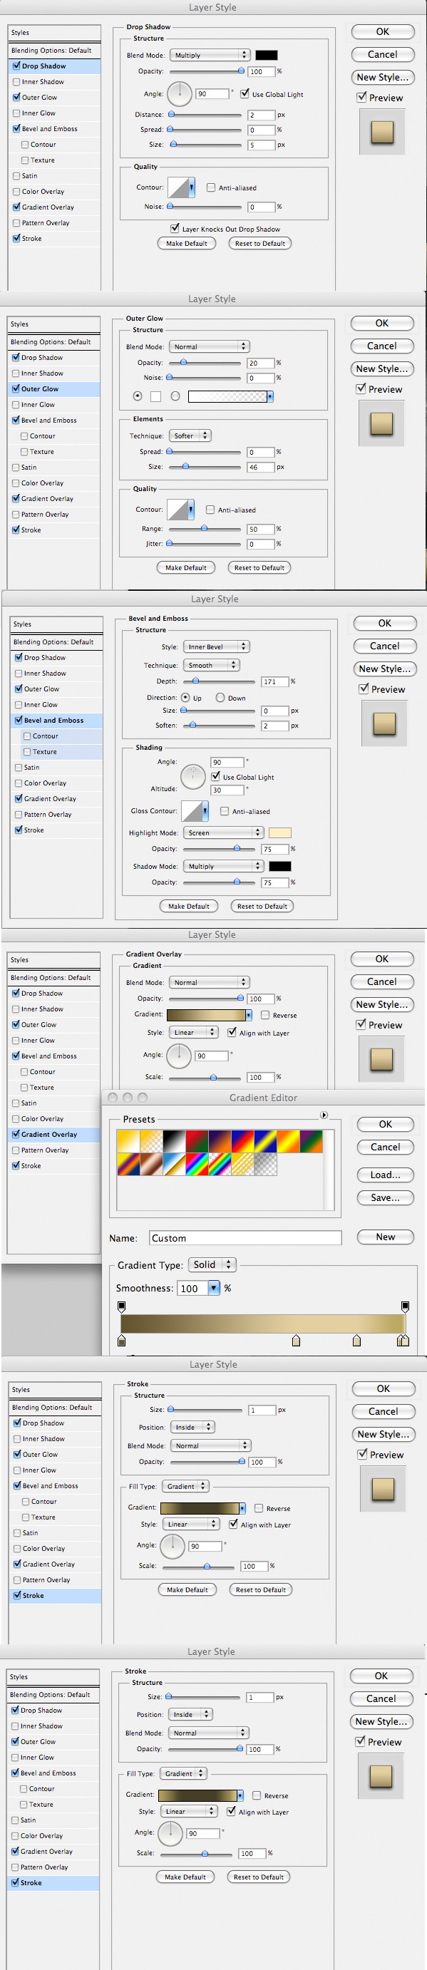Open Drop Shadow Blend Mode Multiply dropdown
Screen dimensions: 427x1970
point(210,55)
